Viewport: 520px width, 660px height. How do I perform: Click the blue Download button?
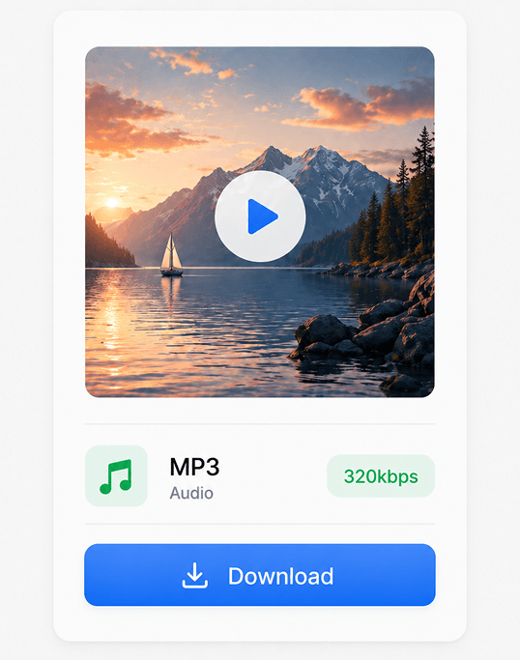260,575
